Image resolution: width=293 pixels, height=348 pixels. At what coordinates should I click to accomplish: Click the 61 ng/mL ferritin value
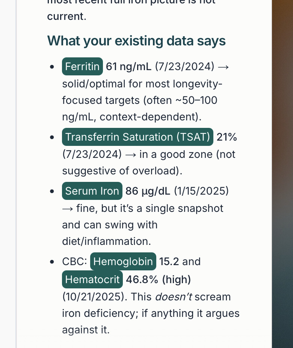tap(129, 67)
